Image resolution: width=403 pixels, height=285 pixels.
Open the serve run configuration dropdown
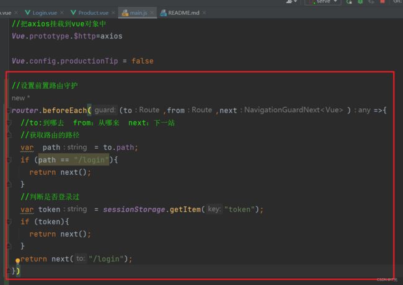click(323, 1)
